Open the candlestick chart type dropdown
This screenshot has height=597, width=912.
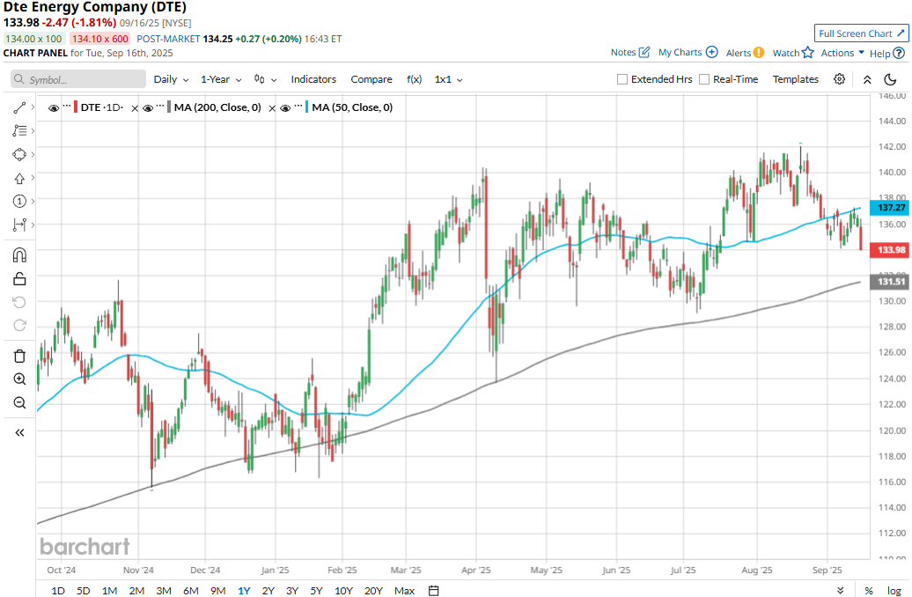265,79
